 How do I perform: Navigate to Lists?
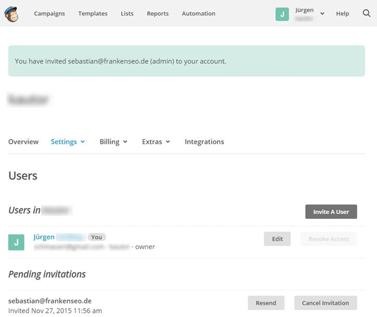tap(127, 14)
